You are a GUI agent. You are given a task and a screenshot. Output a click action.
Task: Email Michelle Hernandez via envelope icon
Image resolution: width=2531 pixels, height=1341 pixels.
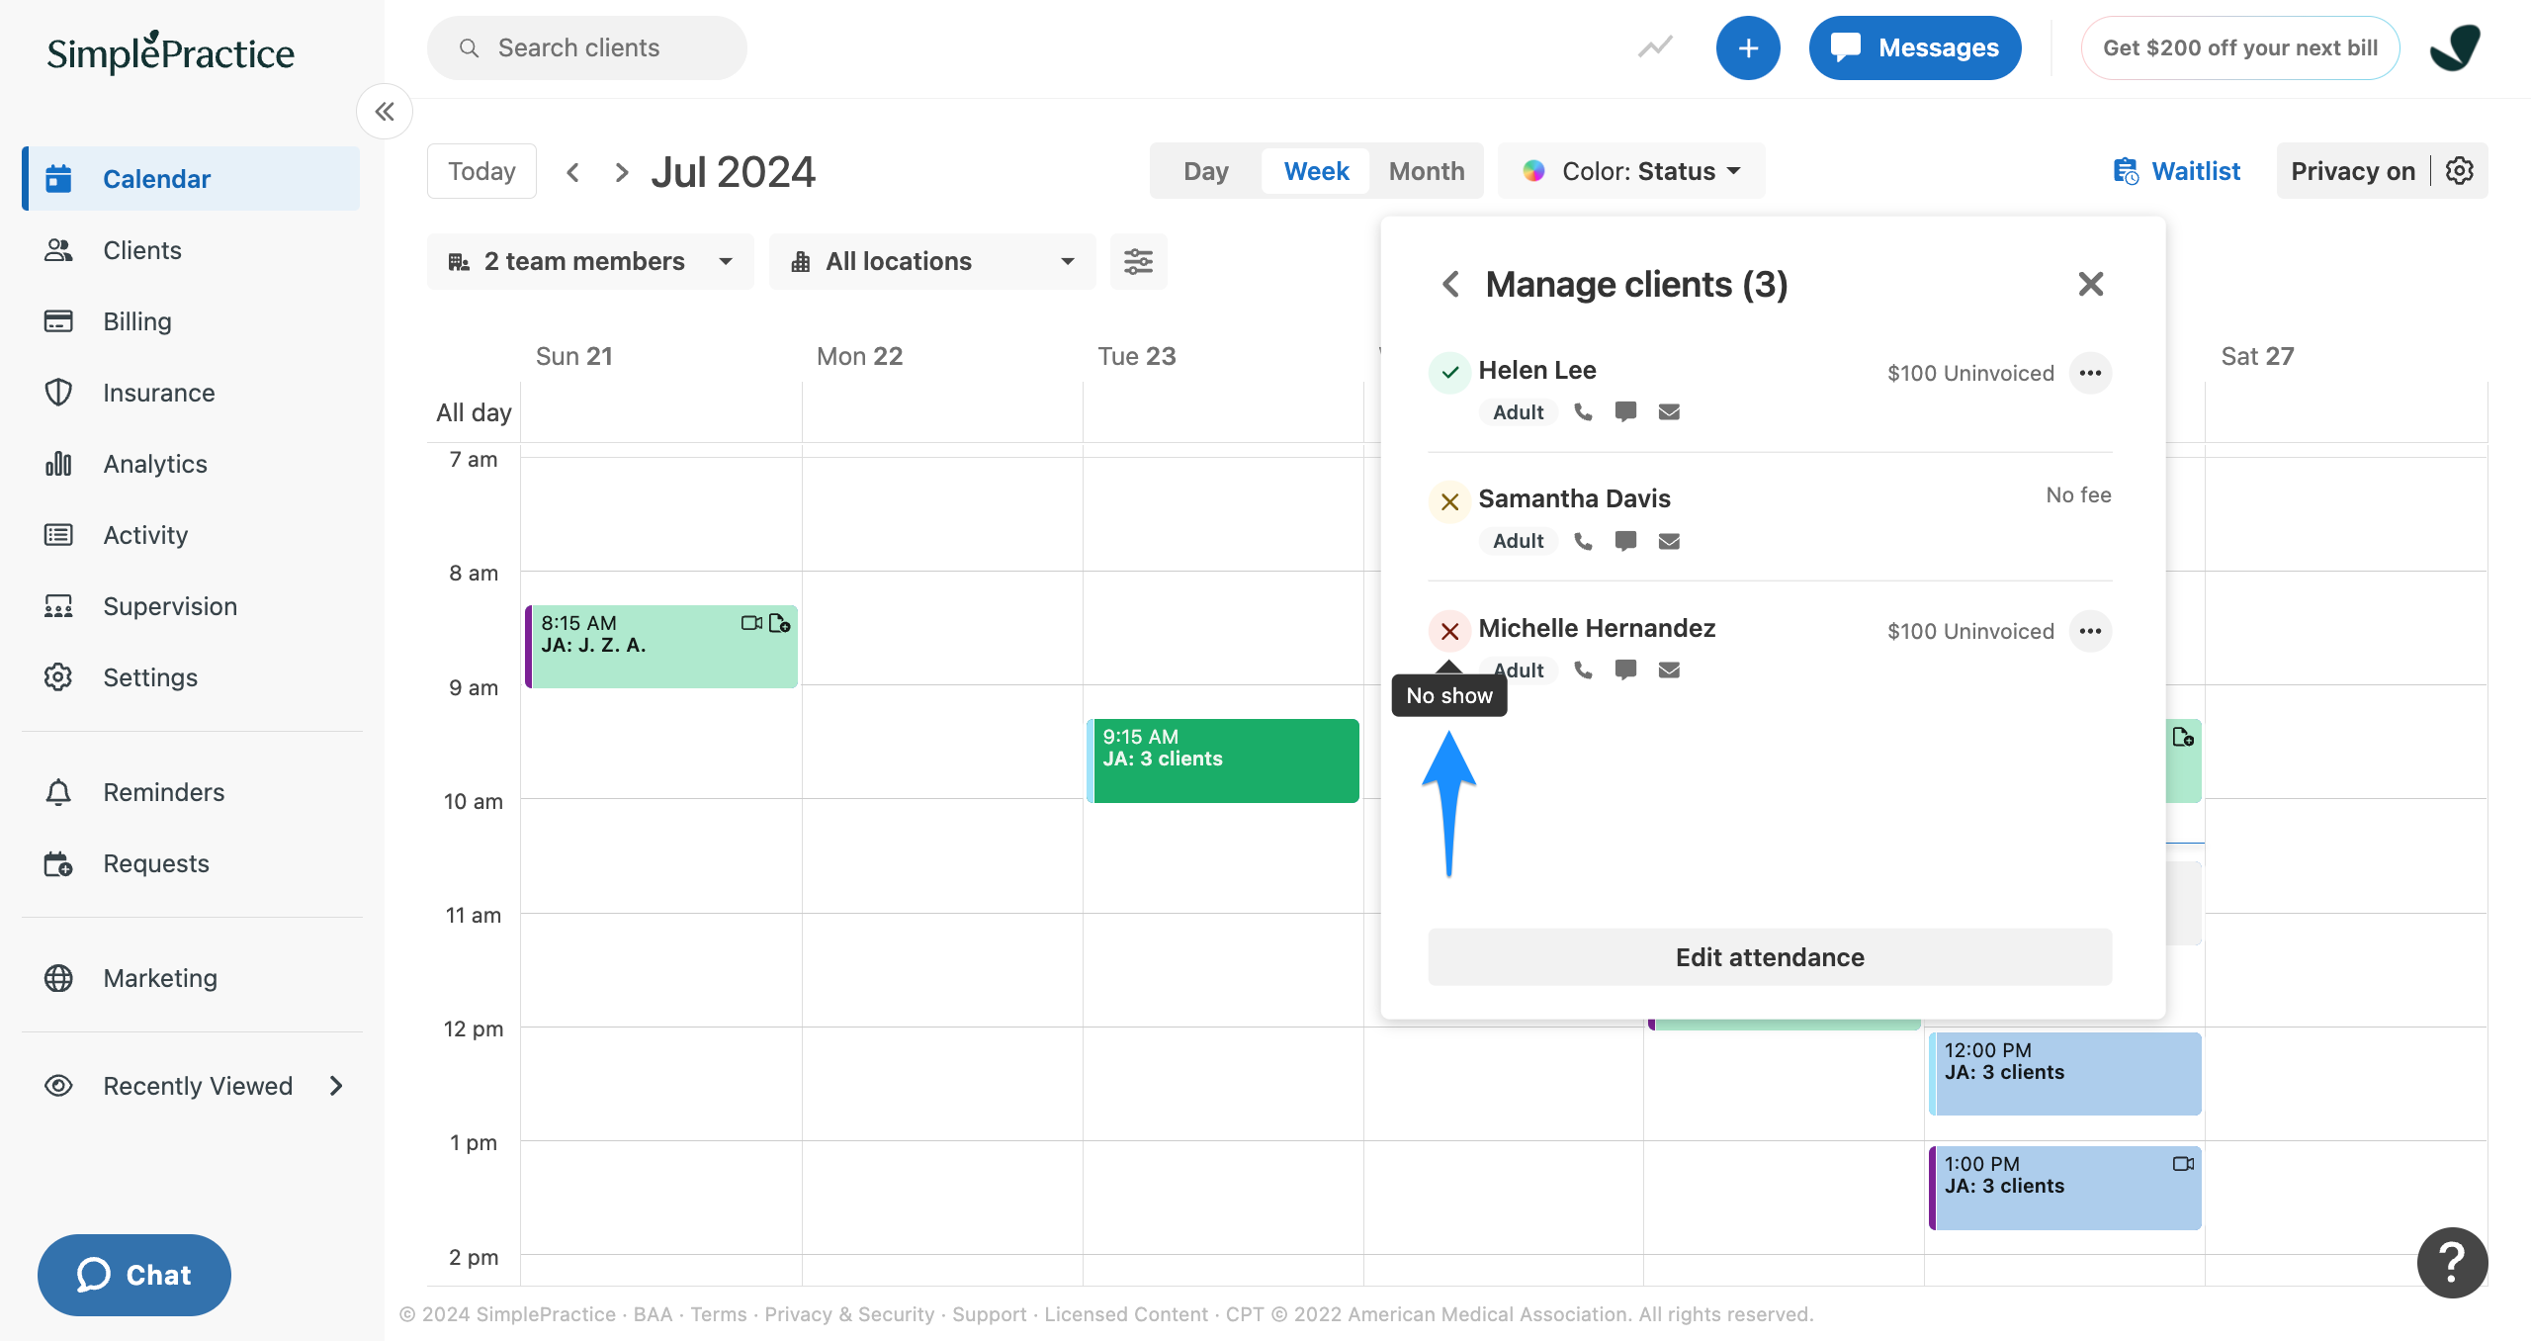[x=1669, y=670]
